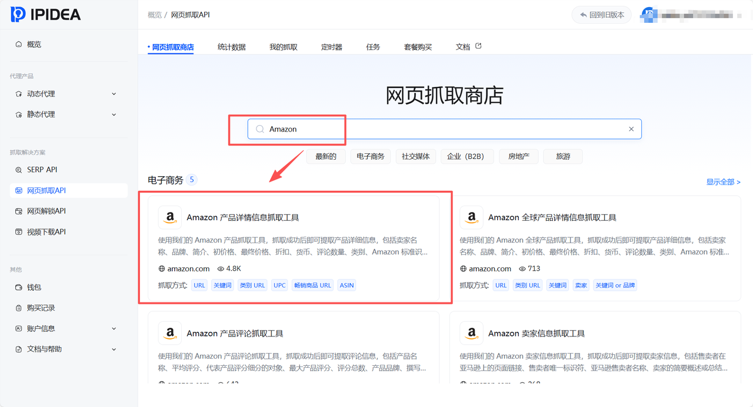
Task: Click Amazon logo on 卖家信息抓取工具 card
Action: click(x=471, y=333)
